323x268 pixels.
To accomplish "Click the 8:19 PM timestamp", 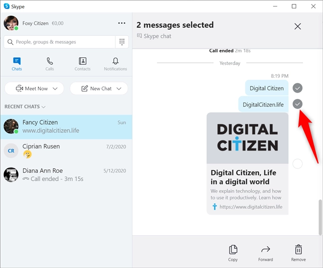I will pos(280,76).
